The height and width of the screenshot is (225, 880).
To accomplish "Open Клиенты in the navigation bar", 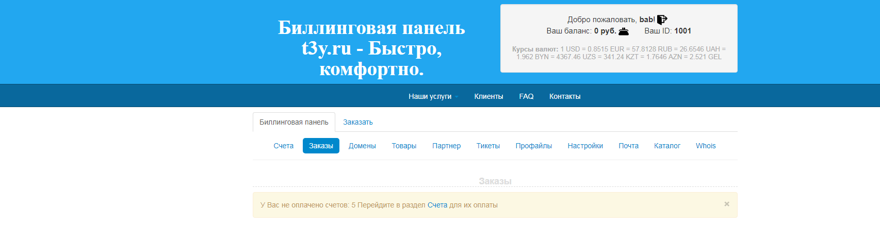I will [488, 96].
